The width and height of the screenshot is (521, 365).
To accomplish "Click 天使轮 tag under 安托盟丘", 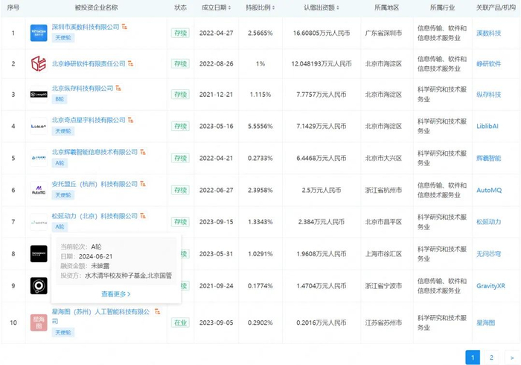I will pos(63,195).
